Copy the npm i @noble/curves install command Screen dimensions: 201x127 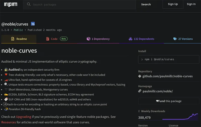point(169,59)
